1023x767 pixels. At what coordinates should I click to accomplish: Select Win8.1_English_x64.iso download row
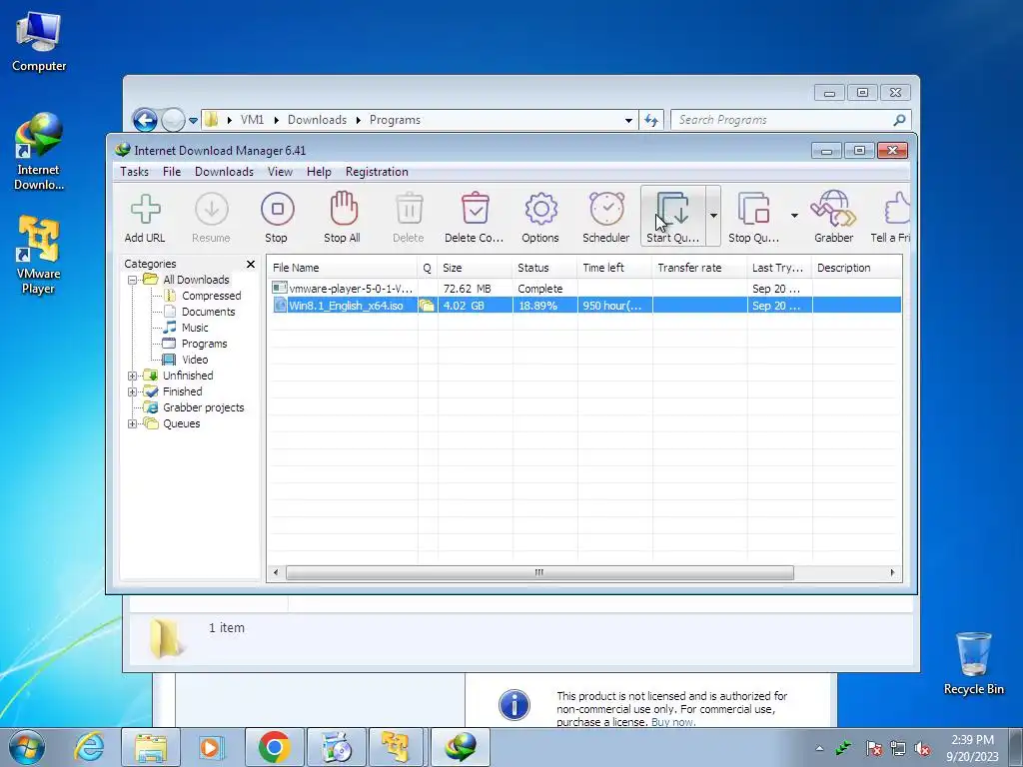[x=585, y=306]
